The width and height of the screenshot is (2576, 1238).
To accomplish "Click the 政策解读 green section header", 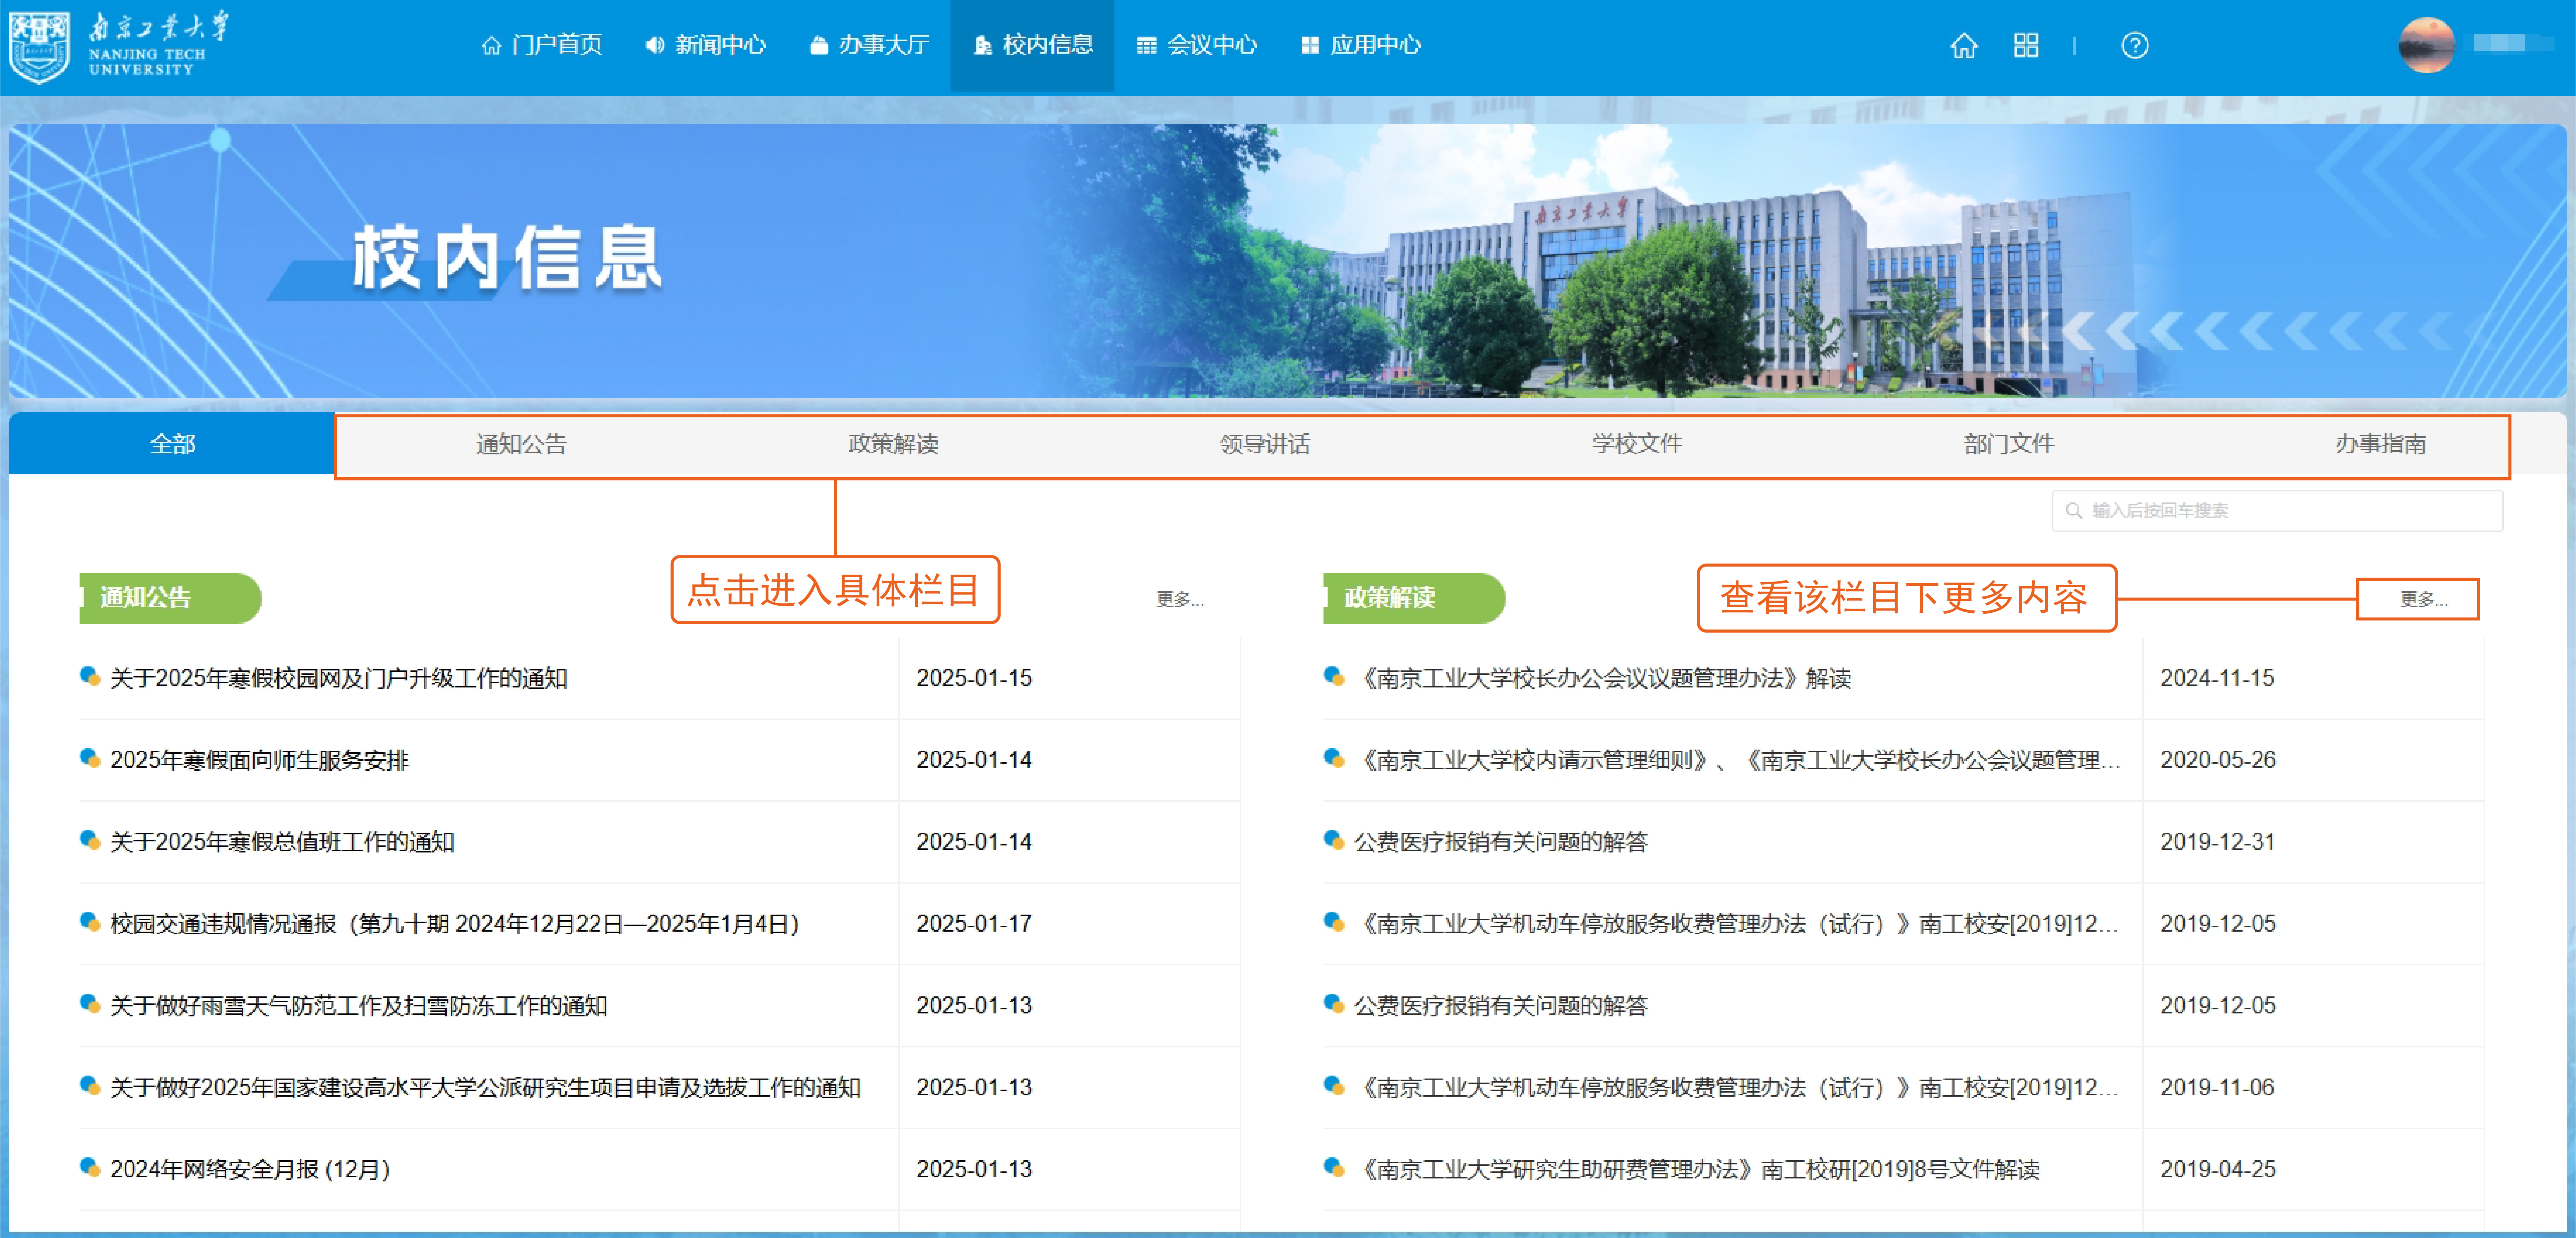I will point(1414,598).
